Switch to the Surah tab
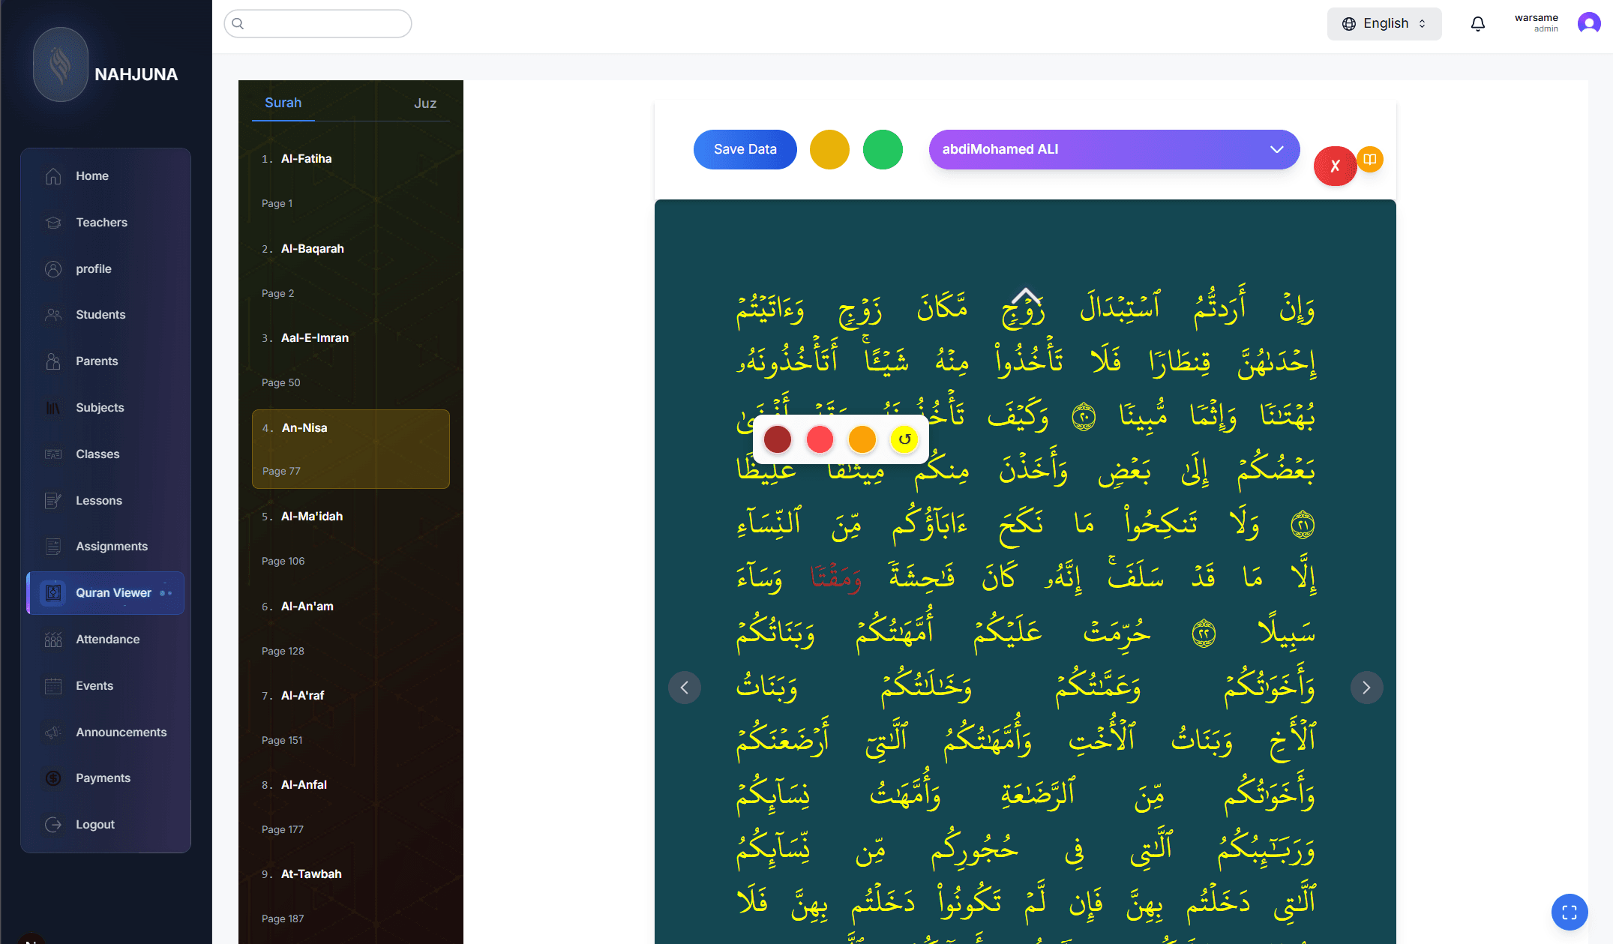 click(x=283, y=103)
